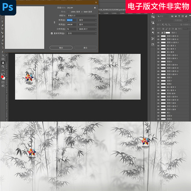This screenshot has height=191, width=191.
Task: Toggle visibility of 图层 6
Action: 158,119
